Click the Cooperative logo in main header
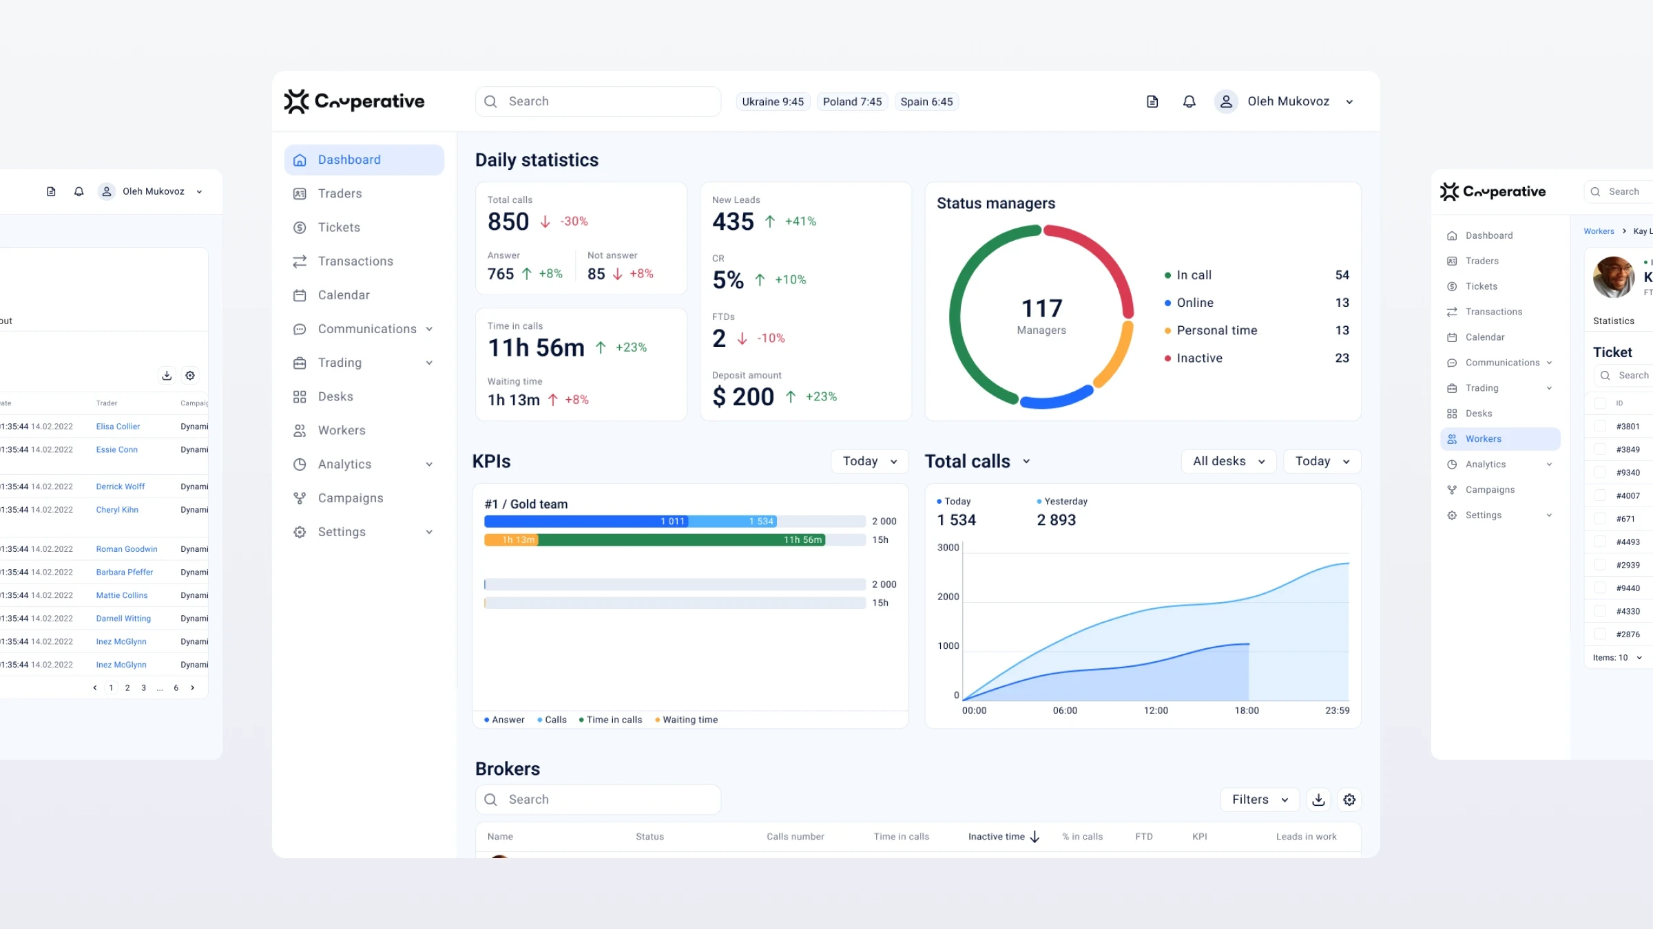1653x929 pixels. pyautogui.click(x=355, y=101)
